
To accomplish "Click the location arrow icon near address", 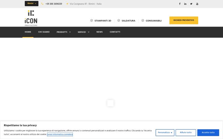I will pos(67,4).
